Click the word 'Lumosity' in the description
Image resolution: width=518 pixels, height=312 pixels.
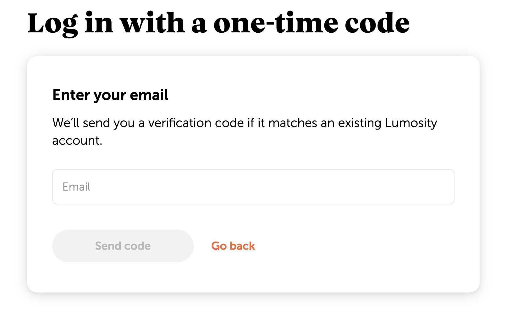coord(411,123)
